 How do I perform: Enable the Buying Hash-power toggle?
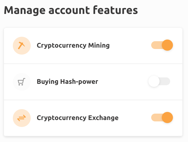click(x=159, y=82)
